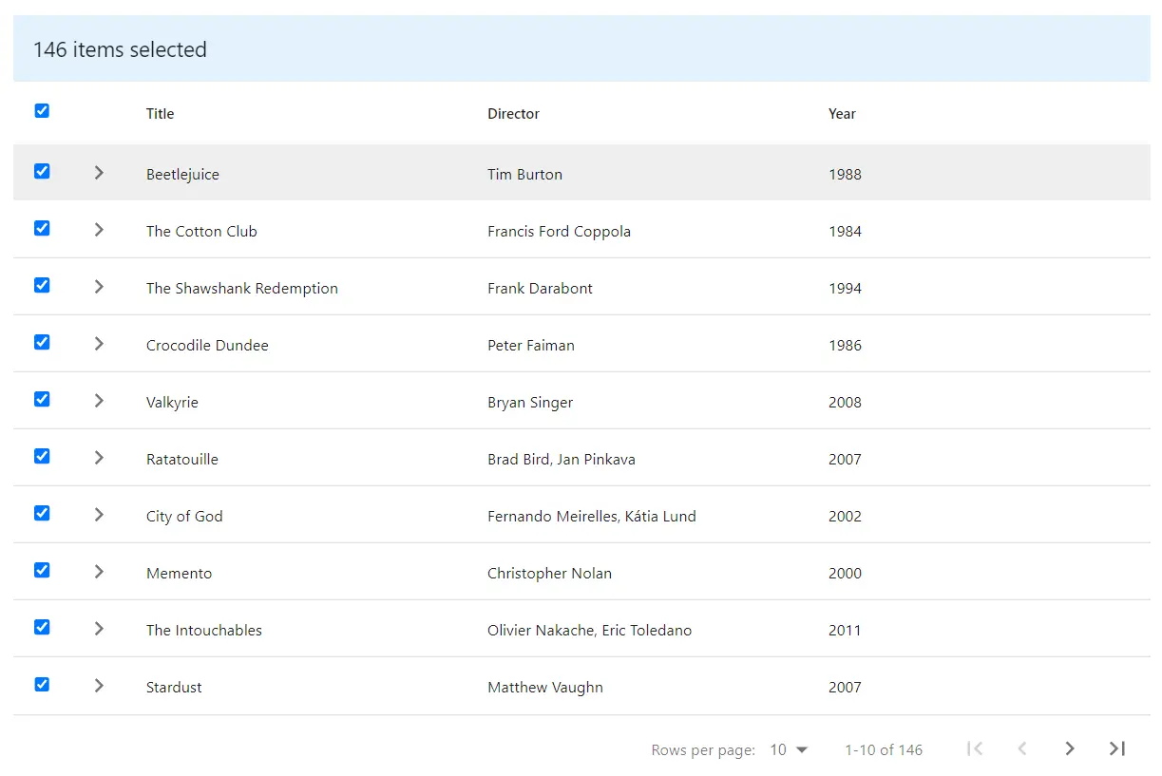1162x776 pixels.
Task: Uncheck the Crocodile Dundee checkbox
Action: [x=42, y=342]
